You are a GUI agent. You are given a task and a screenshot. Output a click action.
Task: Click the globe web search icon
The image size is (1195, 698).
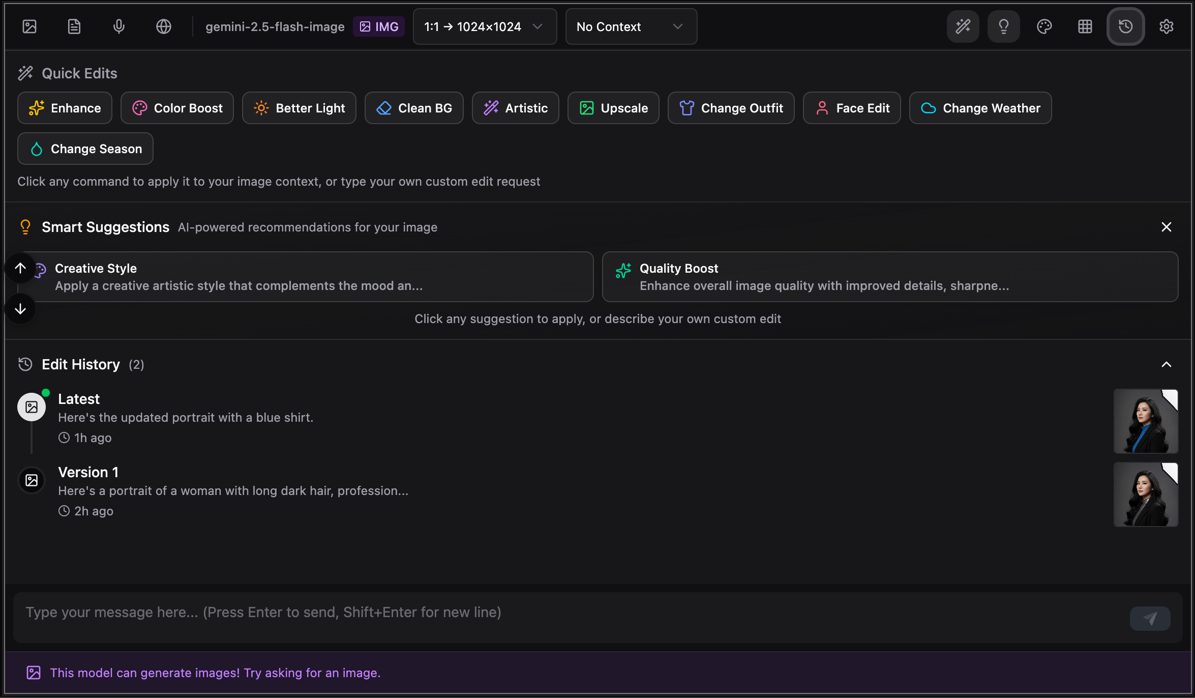164,26
